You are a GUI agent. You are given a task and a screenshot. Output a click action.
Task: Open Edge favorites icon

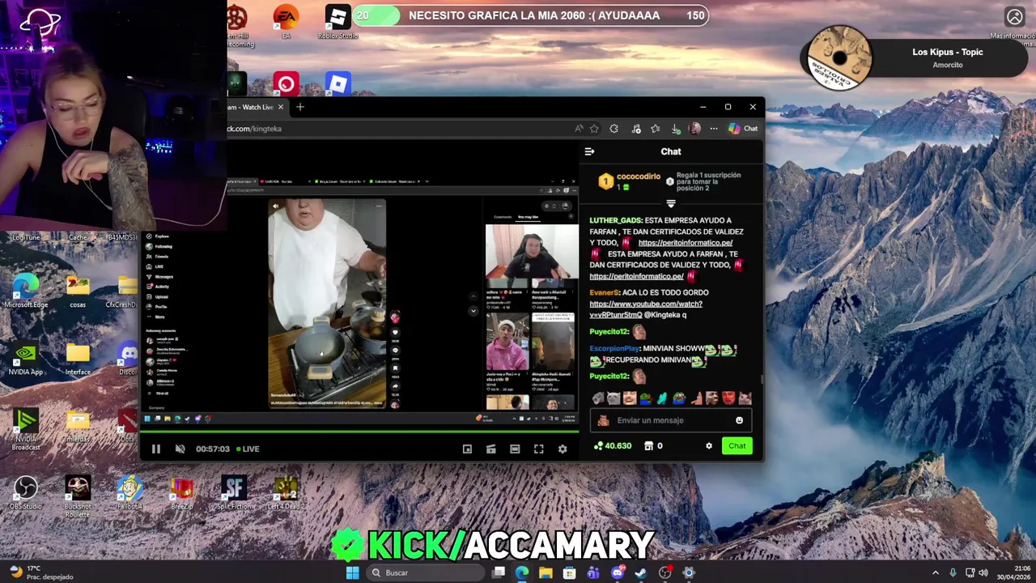(x=655, y=129)
